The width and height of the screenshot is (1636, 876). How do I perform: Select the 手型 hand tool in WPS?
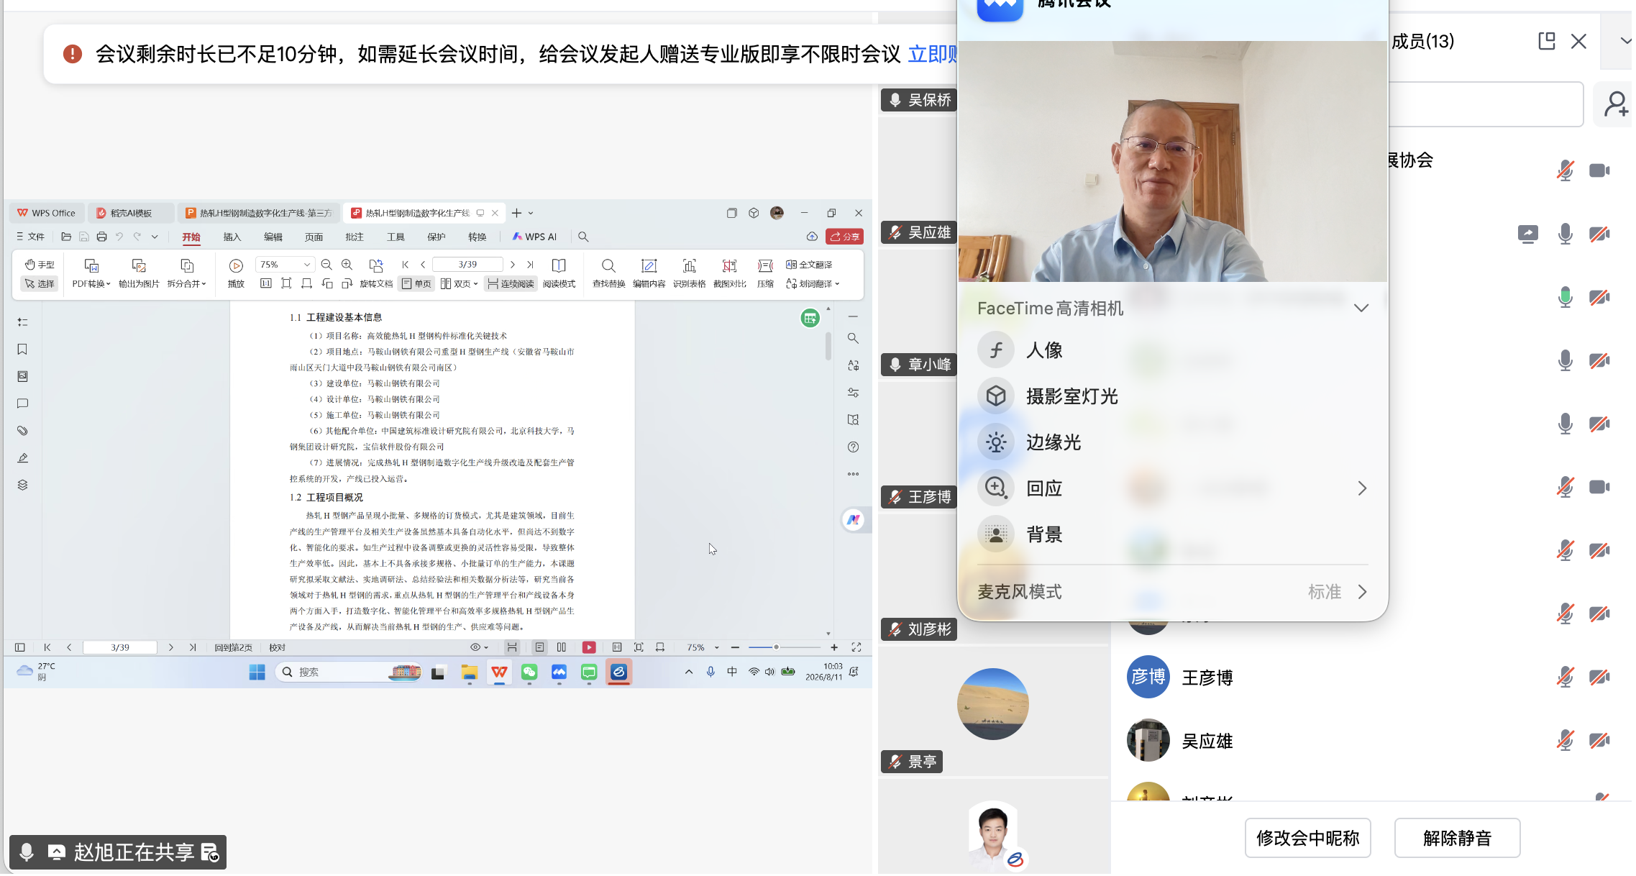[x=40, y=265]
